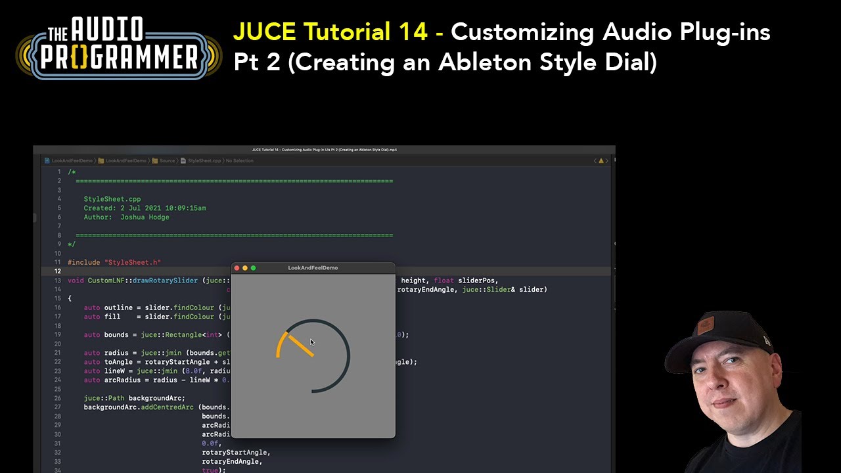Open the LookAndFeelDemo folder breadcrumb

(122, 160)
